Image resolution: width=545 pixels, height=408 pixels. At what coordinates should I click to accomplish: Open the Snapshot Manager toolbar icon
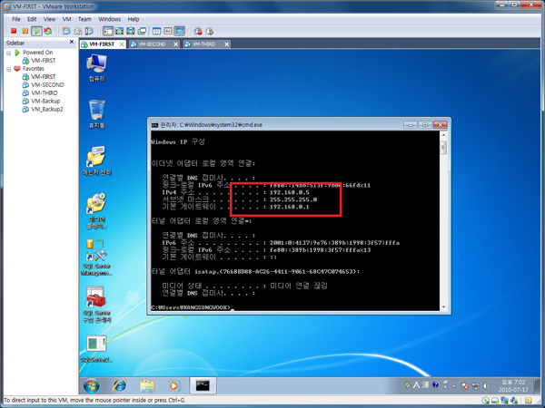click(x=89, y=31)
